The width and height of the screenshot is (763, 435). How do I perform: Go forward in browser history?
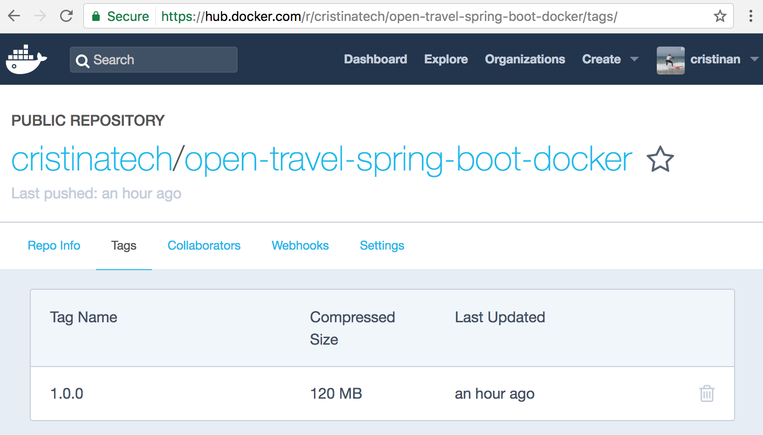tap(40, 16)
